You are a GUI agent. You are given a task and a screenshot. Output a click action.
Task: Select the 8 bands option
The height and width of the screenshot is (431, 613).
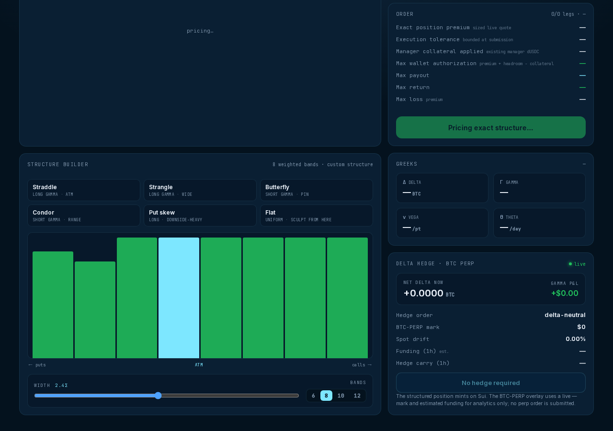tap(326, 396)
